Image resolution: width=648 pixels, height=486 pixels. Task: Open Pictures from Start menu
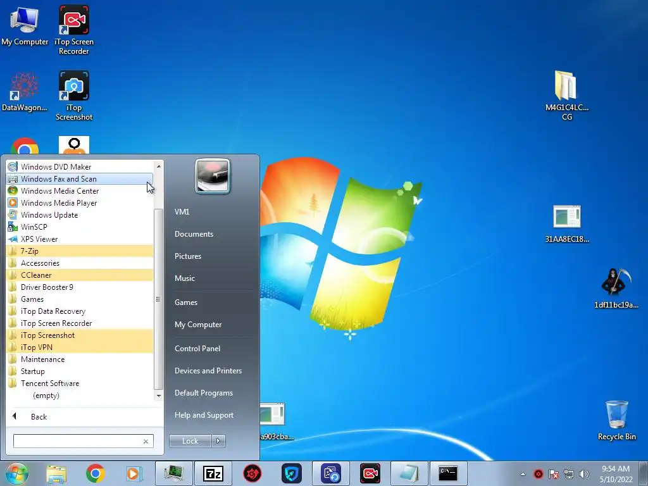click(213, 256)
